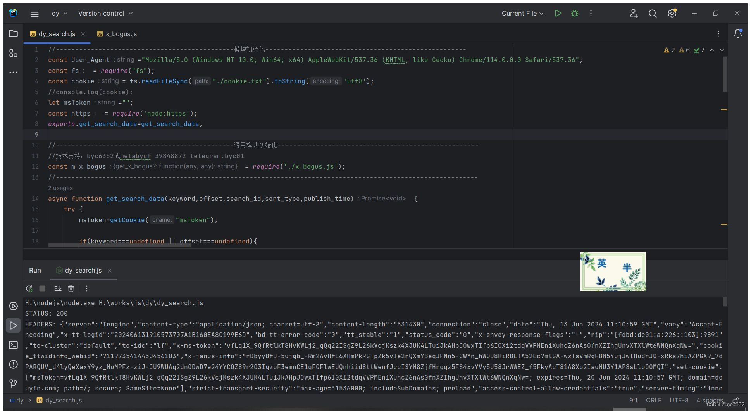This screenshot has width=751, height=411.
Task: Open the notifications bell
Action: point(737,34)
